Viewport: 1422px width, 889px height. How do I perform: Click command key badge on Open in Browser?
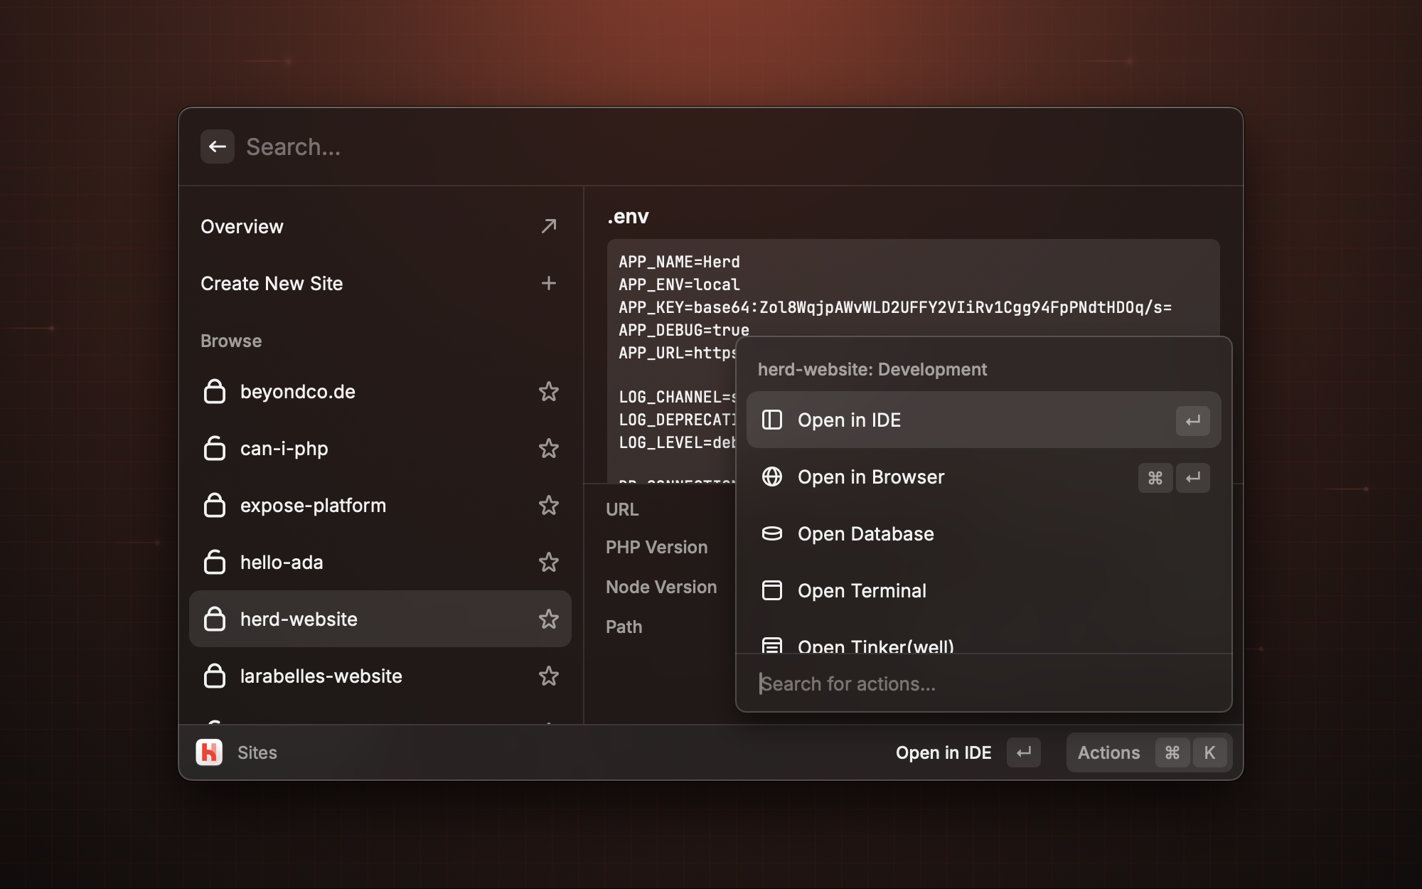coord(1155,477)
